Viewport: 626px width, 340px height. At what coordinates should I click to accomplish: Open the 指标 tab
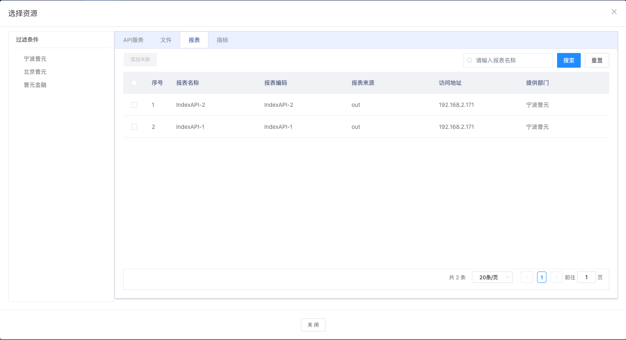click(222, 40)
